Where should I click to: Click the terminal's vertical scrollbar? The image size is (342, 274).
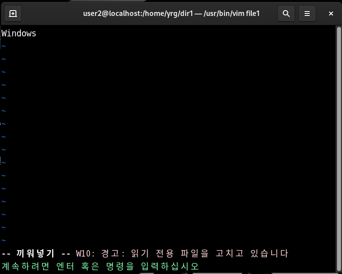coord(339,148)
